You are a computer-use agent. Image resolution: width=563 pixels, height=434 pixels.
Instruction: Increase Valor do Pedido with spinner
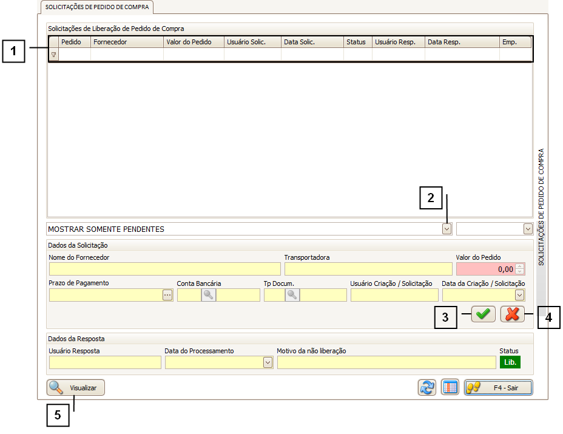(520, 266)
